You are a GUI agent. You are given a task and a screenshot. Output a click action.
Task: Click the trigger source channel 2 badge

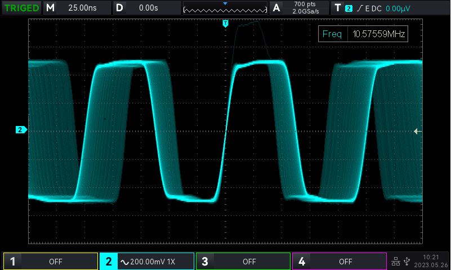349,8
